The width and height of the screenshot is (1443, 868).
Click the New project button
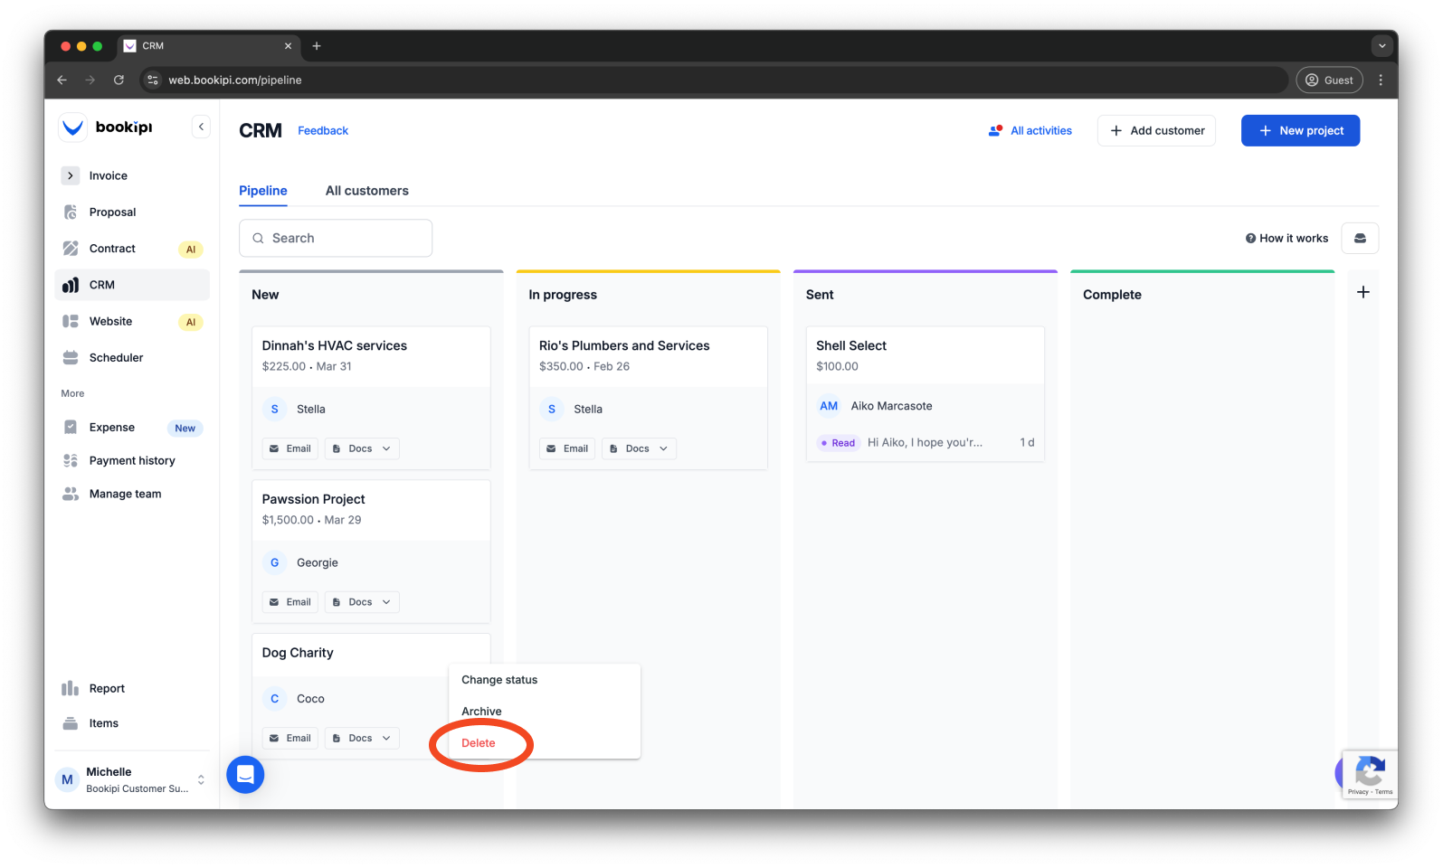[x=1300, y=130]
